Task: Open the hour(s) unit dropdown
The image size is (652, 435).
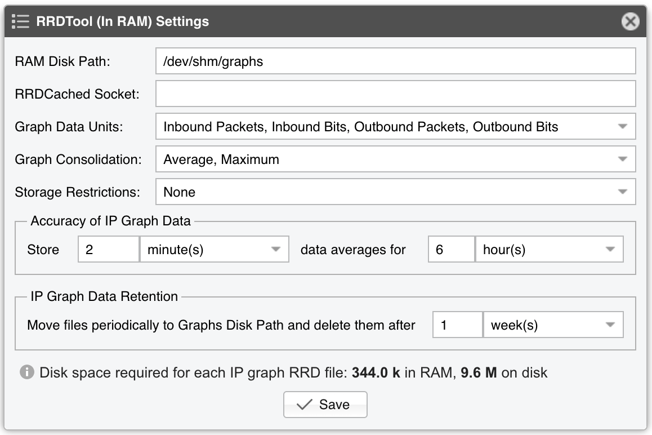Action: [x=550, y=250]
